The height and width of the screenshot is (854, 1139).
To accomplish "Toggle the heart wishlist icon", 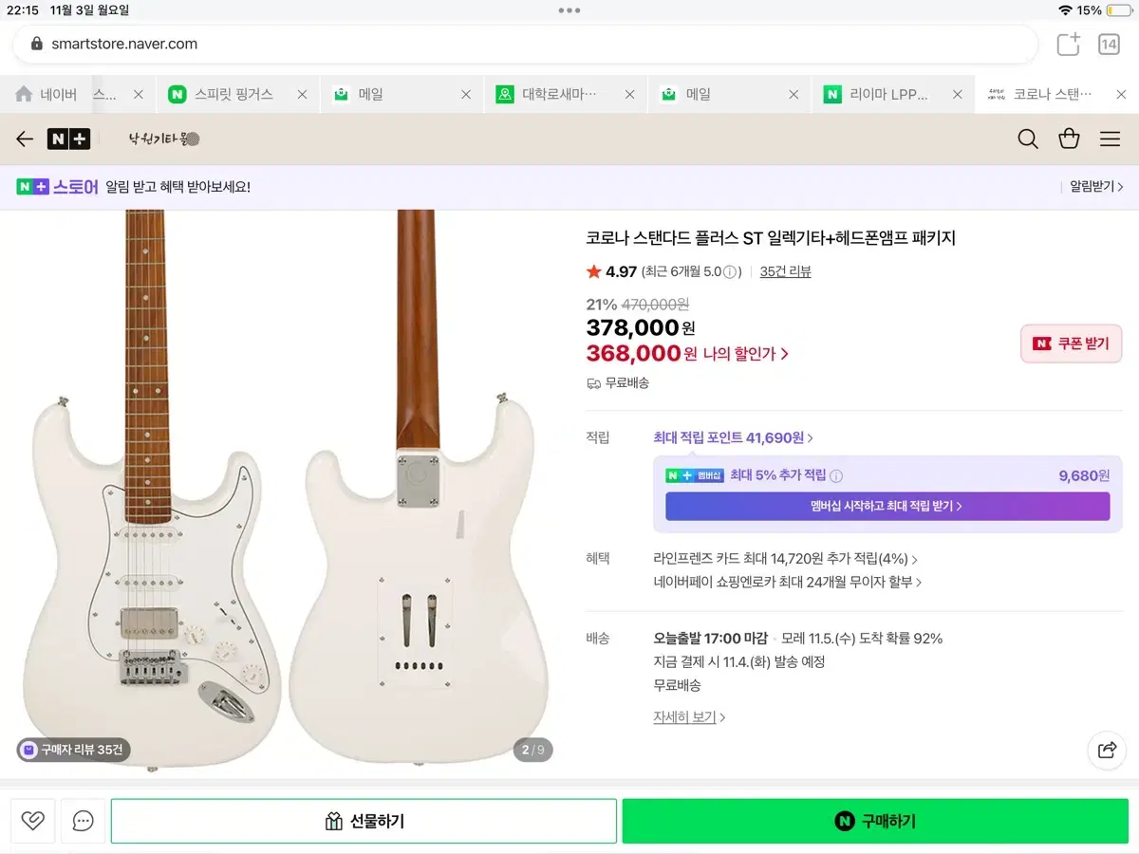I will [32, 820].
